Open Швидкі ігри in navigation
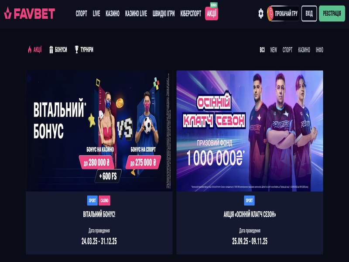Image resolution: width=349 pixels, height=262 pixels. pos(164,14)
